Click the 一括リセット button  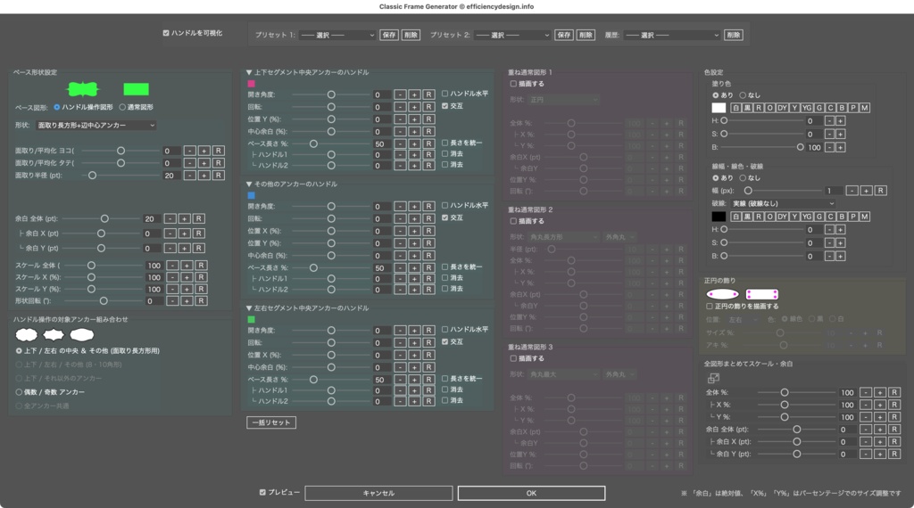click(271, 422)
